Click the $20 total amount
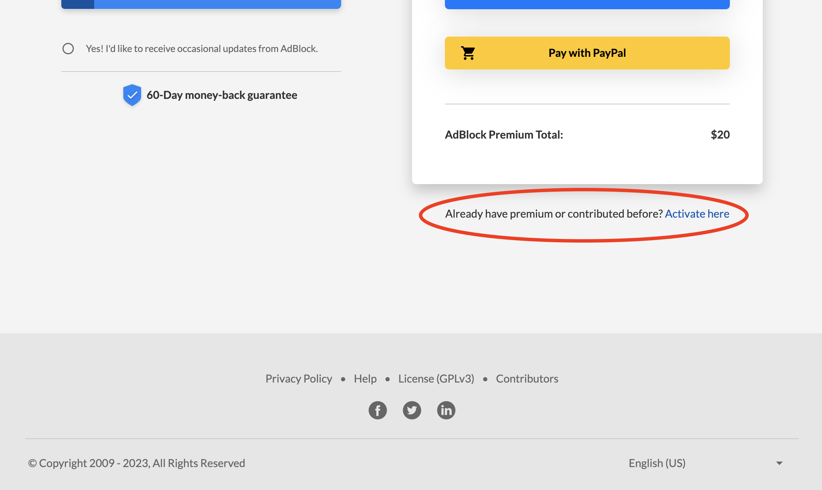Viewport: 822px width, 490px height. (720, 134)
